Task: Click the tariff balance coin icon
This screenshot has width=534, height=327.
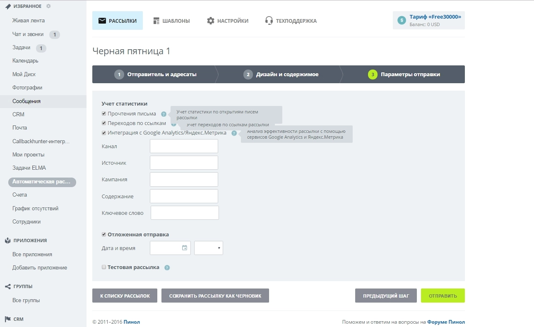Action: 401,20
